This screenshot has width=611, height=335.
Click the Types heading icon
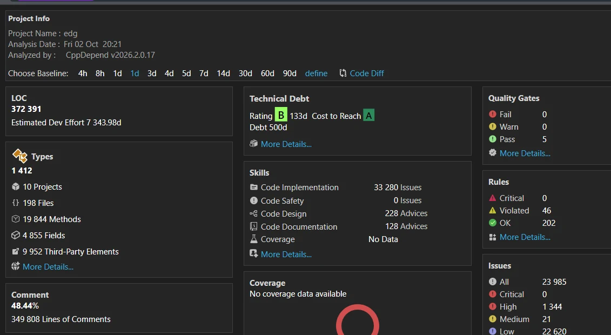pos(20,156)
